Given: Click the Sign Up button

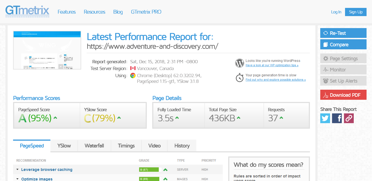Looking at the screenshot, I should 356,12.
